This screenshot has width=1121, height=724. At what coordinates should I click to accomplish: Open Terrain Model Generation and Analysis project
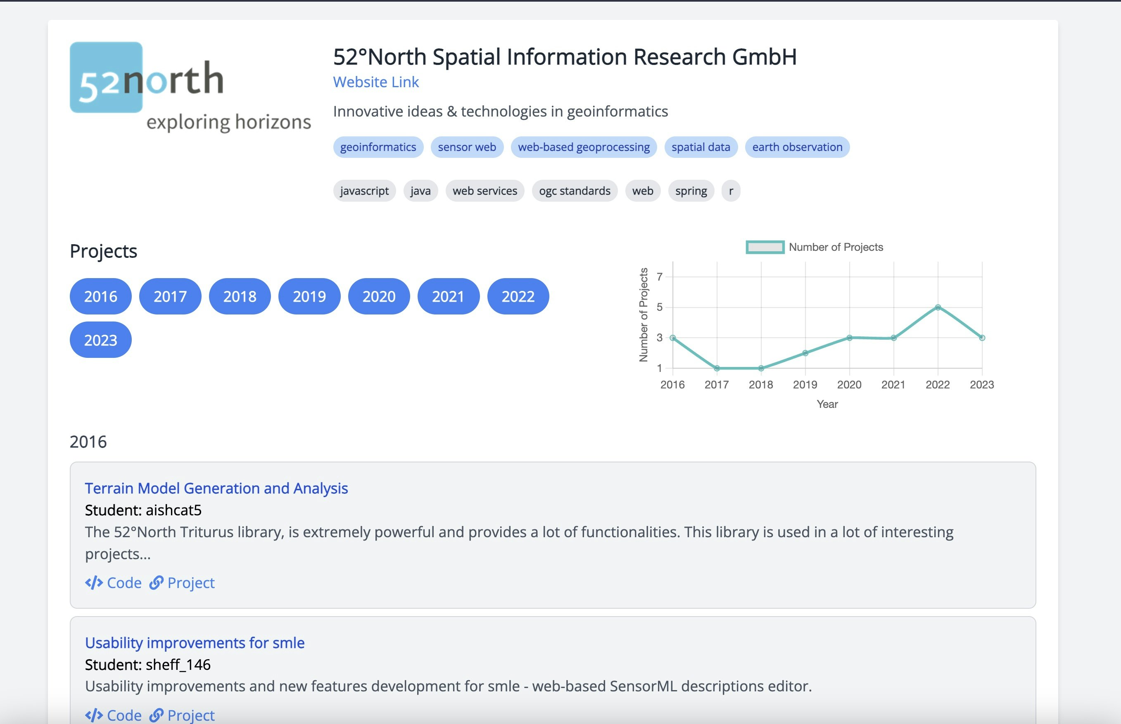[x=216, y=488]
